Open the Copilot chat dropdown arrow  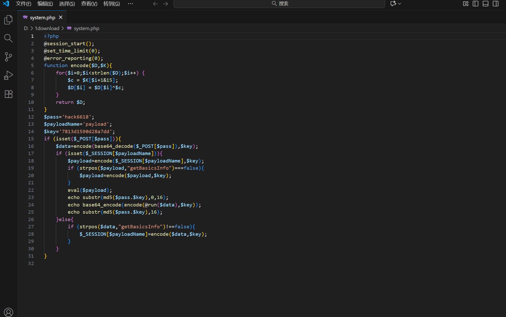click(x=400, y=4)
